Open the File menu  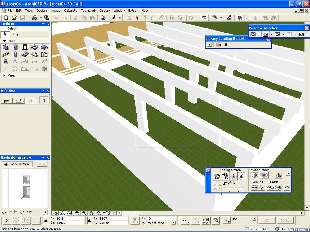10,11
